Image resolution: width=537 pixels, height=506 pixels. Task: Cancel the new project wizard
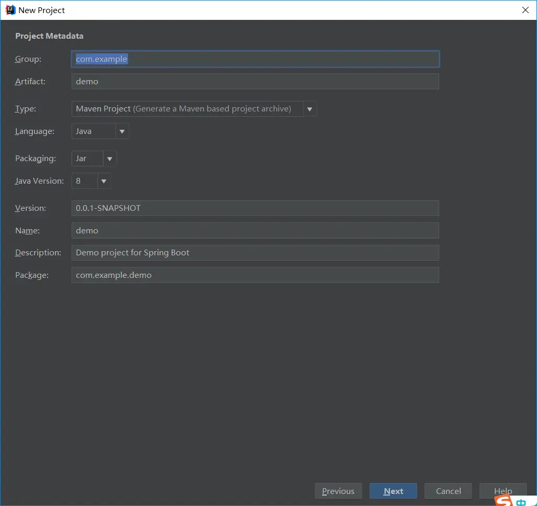[x=448, y=491]
